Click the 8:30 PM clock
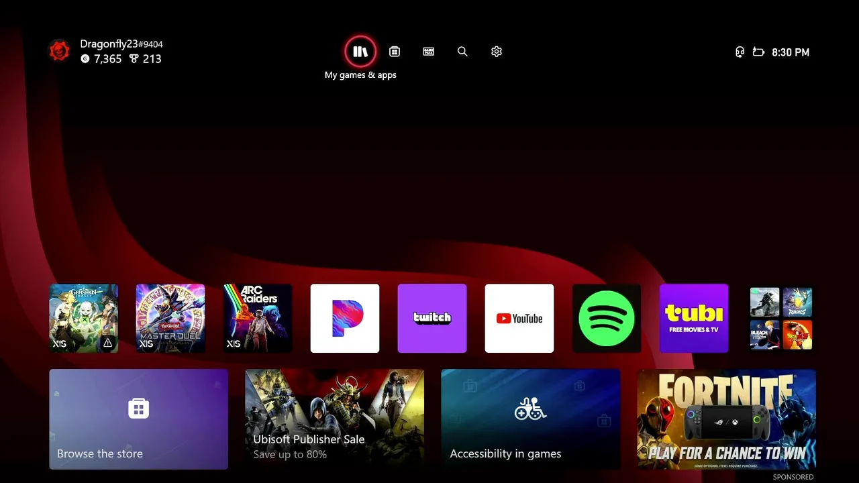 click(x=791, y=52)
